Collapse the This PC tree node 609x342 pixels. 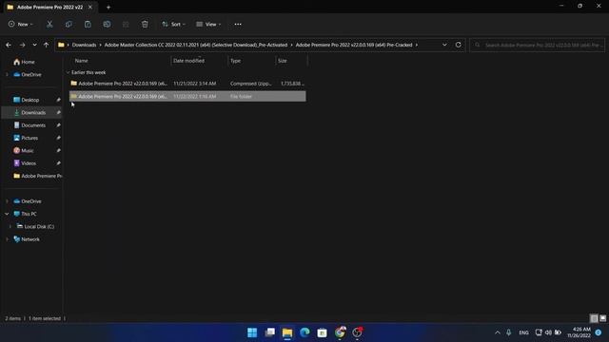pos(7,214)
